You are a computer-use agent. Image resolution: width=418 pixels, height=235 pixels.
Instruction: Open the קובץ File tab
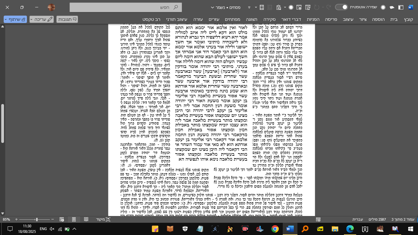408,19
